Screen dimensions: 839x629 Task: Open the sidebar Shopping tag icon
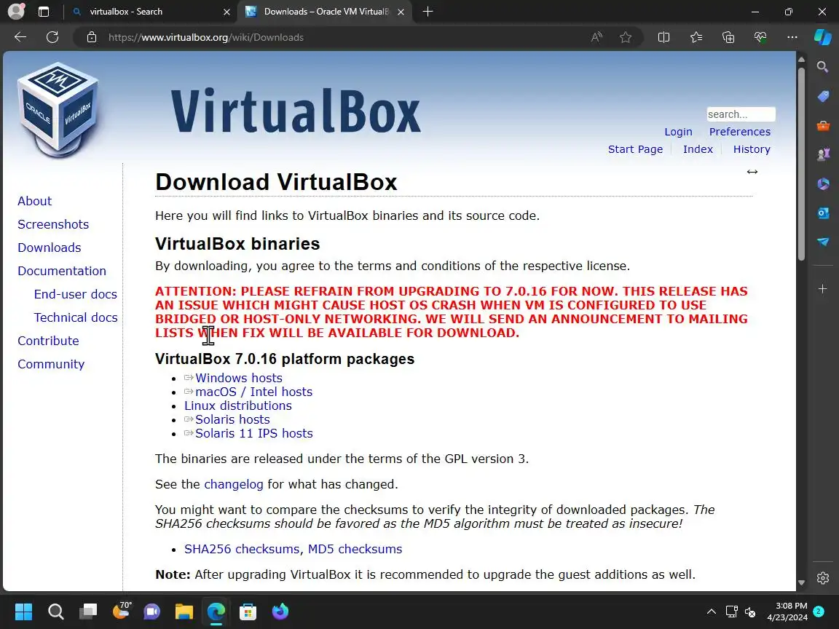click(x=823, y=96)
